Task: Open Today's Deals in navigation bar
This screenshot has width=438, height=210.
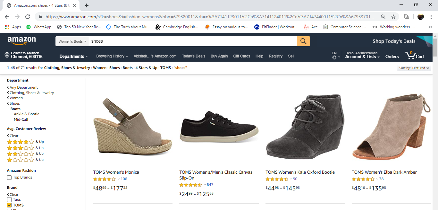Action: (x=193, y=56)
